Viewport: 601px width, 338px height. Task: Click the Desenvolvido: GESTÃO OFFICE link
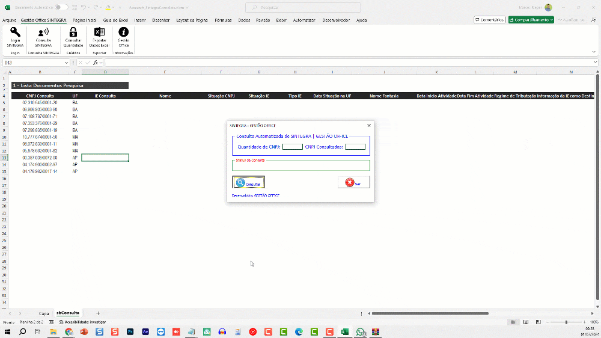tap(255, 195)
